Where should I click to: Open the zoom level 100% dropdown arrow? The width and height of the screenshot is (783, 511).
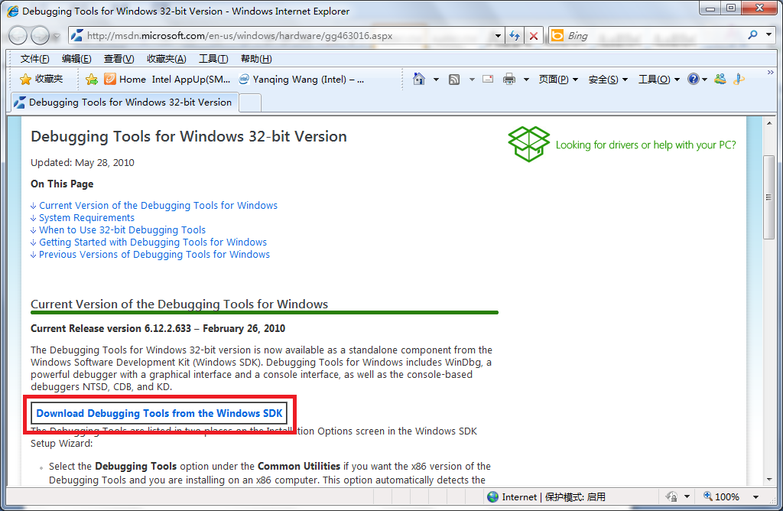[756, 496]
